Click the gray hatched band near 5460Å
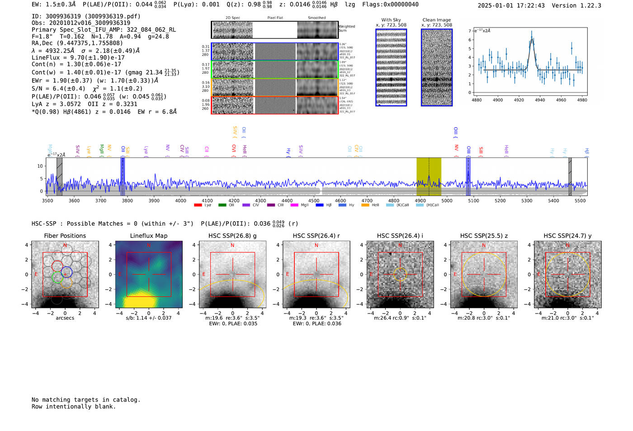The width and height of the screenshot is (633, 431). click(570, 176)
